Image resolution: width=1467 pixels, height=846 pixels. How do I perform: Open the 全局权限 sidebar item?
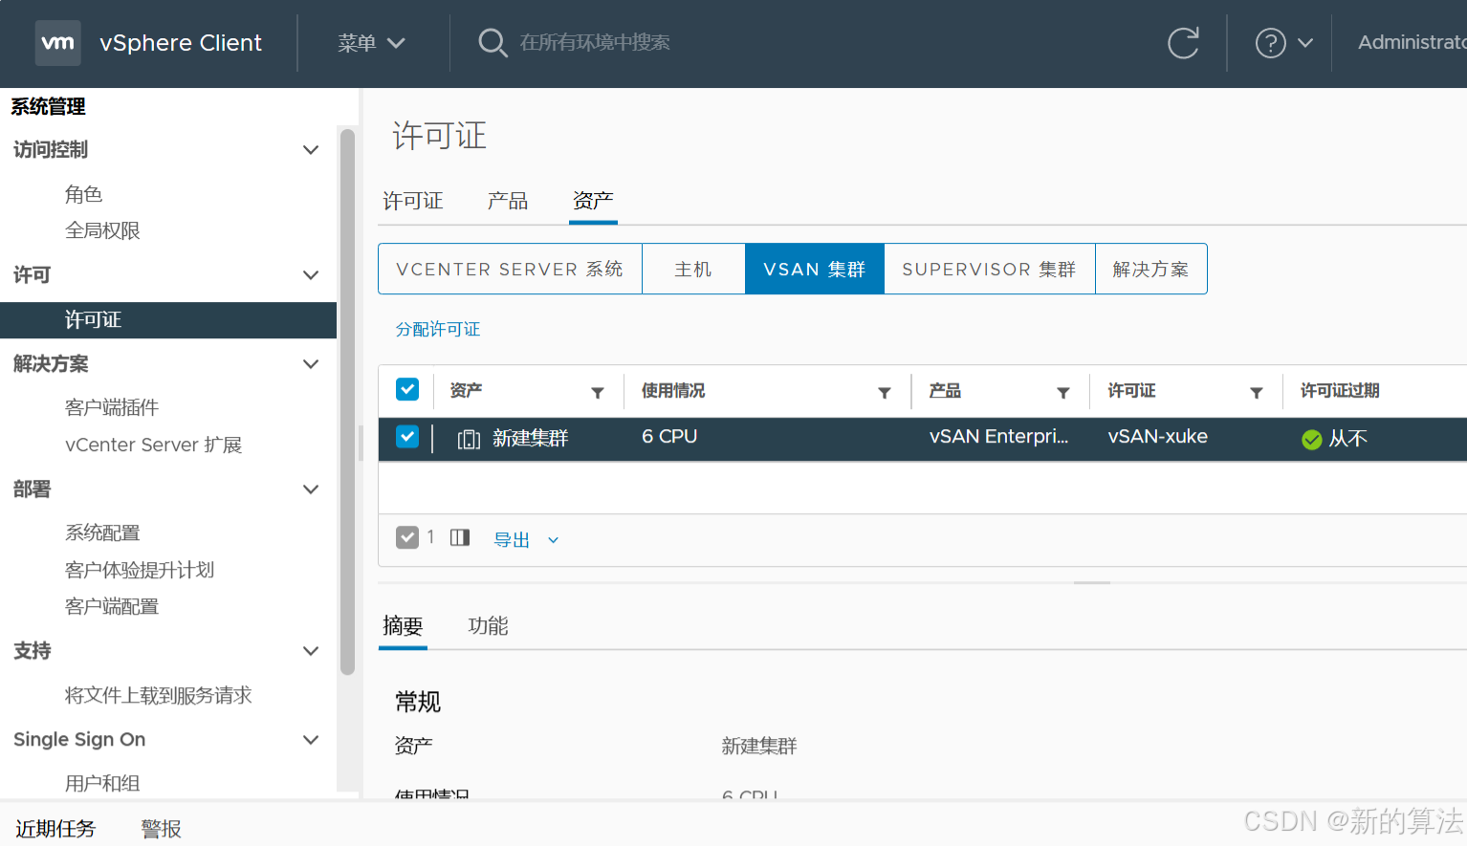coord(102,230)
